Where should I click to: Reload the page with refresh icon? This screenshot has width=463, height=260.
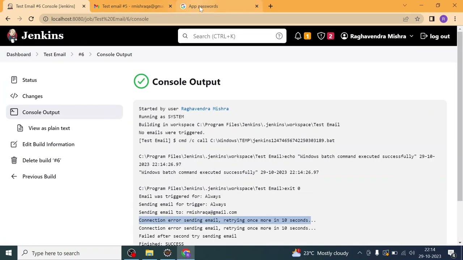pyautogui.click(x=31, y=19)
